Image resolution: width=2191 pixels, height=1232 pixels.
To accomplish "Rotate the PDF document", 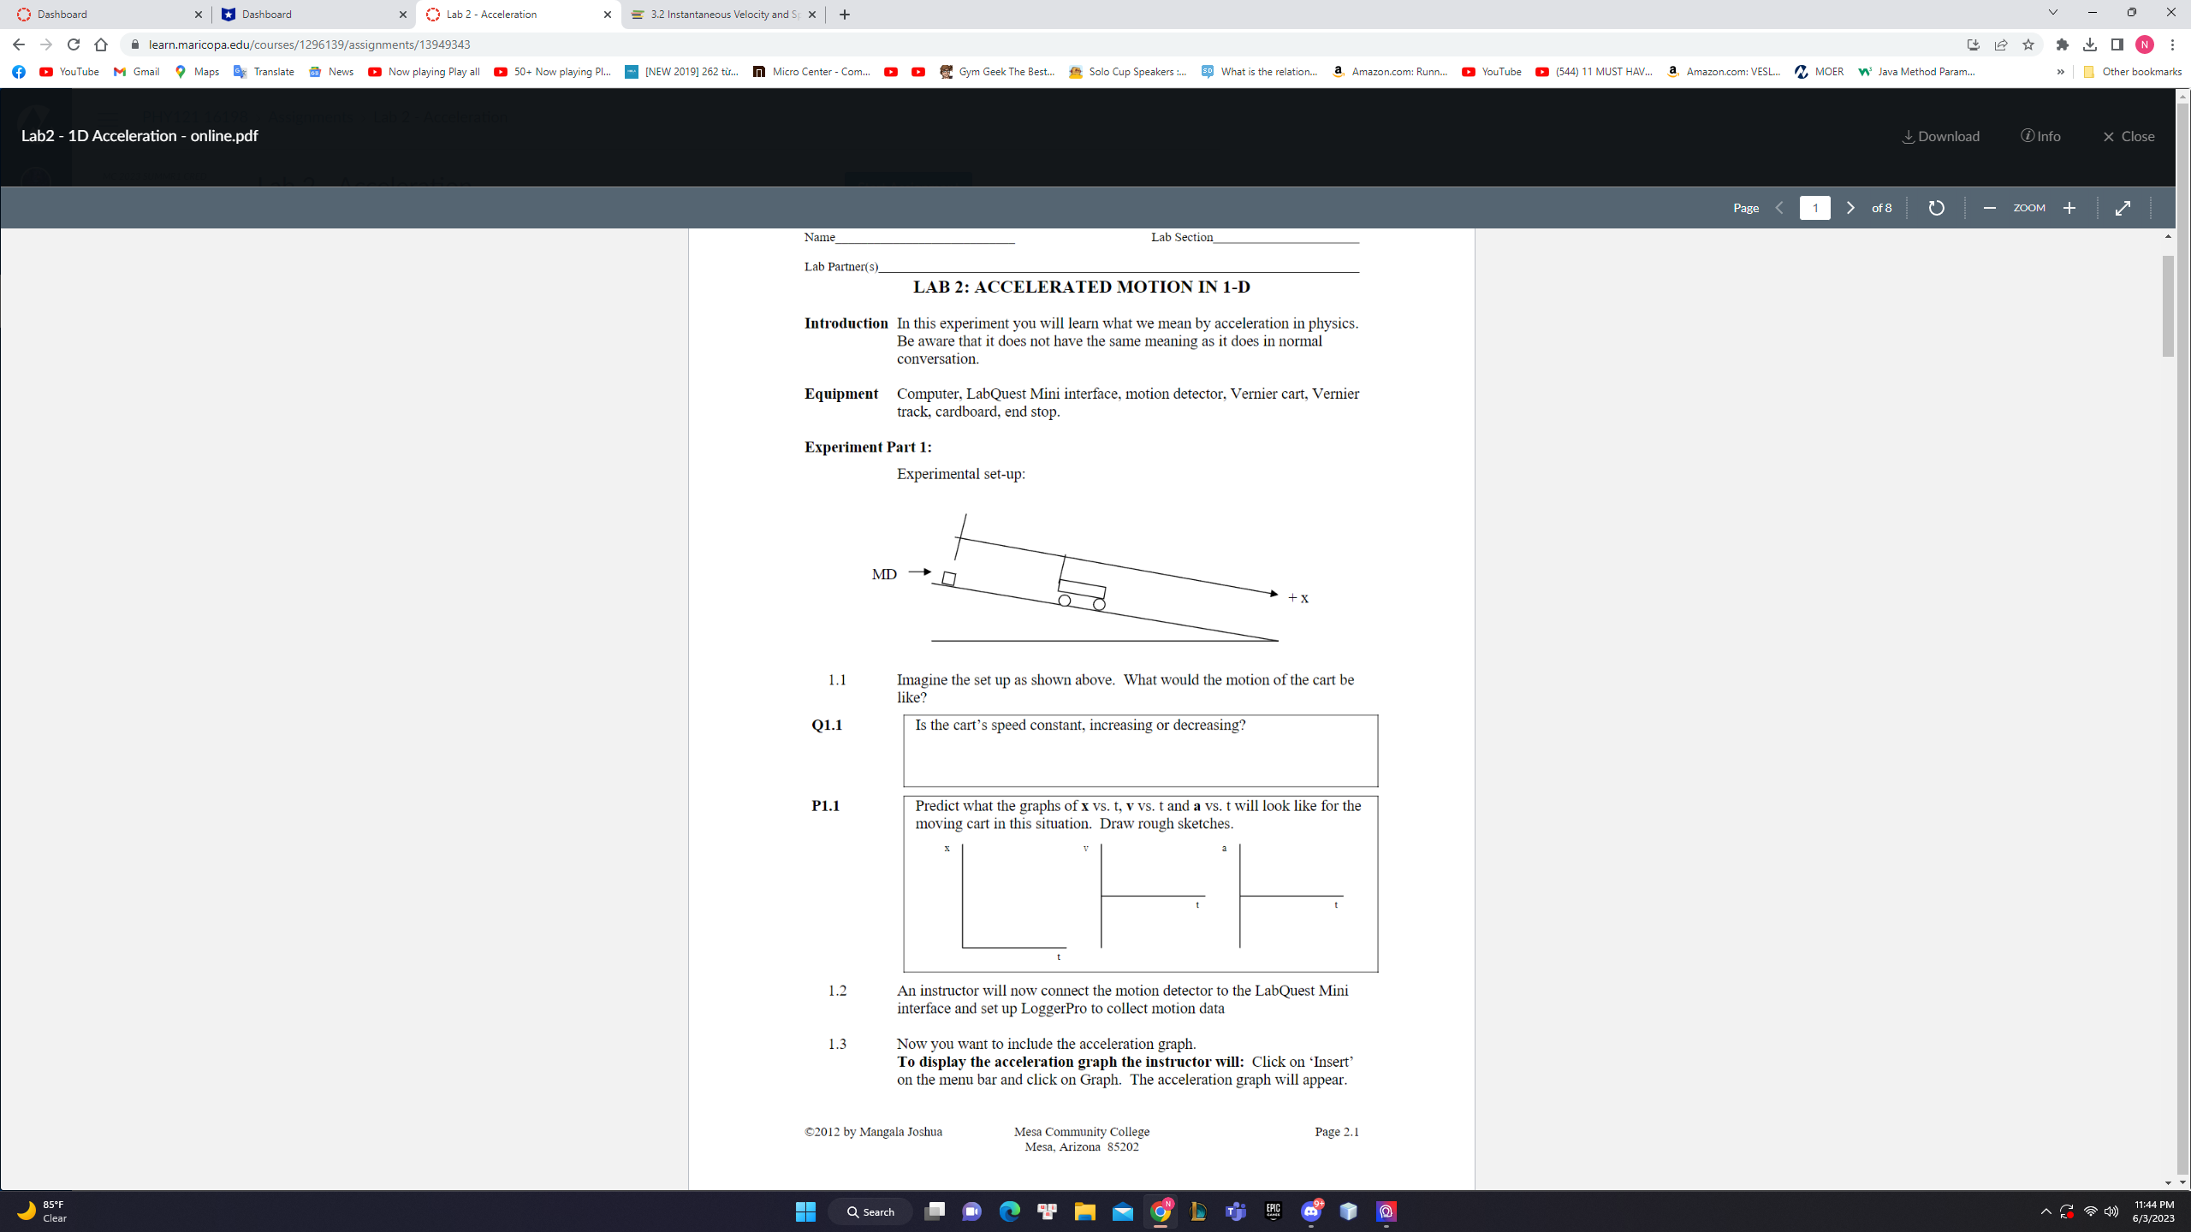I will [1936, 208].
